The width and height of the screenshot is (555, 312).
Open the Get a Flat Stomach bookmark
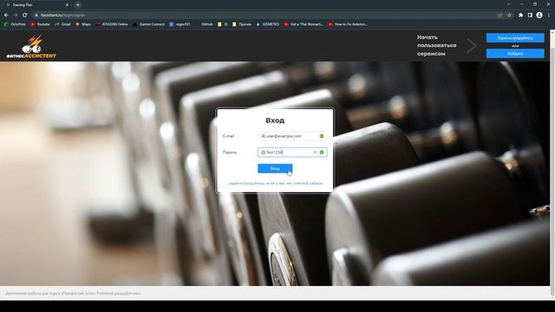click(x=304, y=24)
